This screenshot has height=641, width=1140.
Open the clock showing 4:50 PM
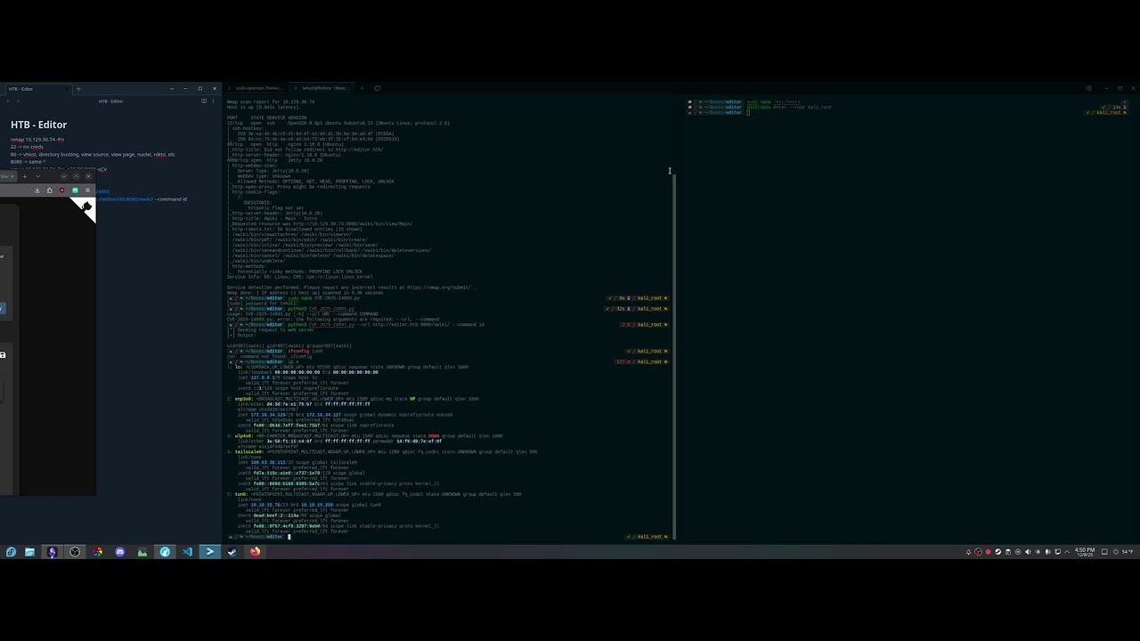(1084, 552)
